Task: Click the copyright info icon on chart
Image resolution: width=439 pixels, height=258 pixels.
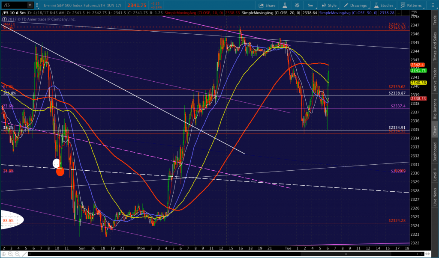Action: click(4, 19)
